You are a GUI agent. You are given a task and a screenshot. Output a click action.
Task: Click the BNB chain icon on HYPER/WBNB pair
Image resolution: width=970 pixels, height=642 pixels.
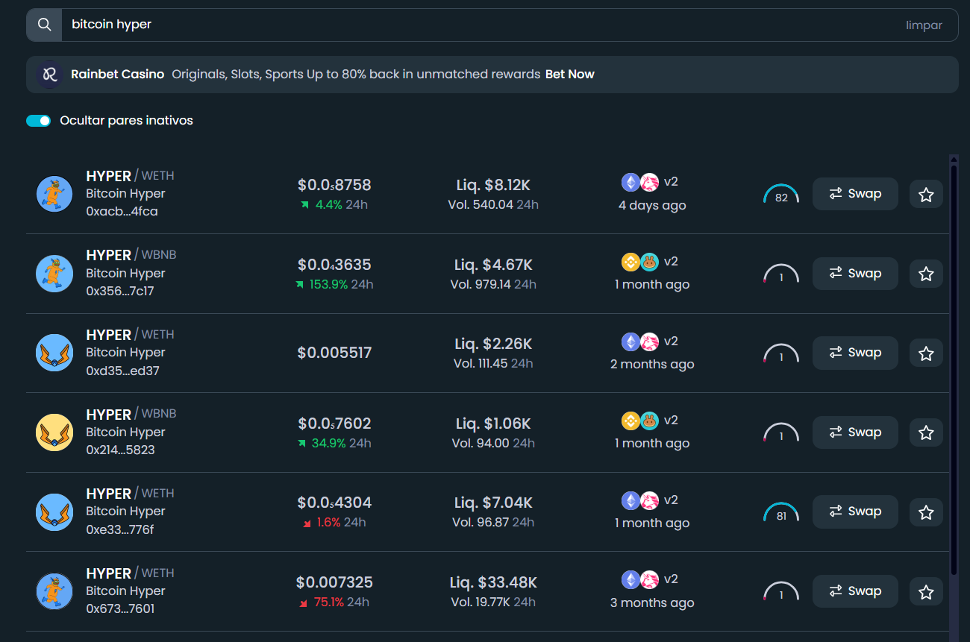pyautogui.click(x=630, y=262)
